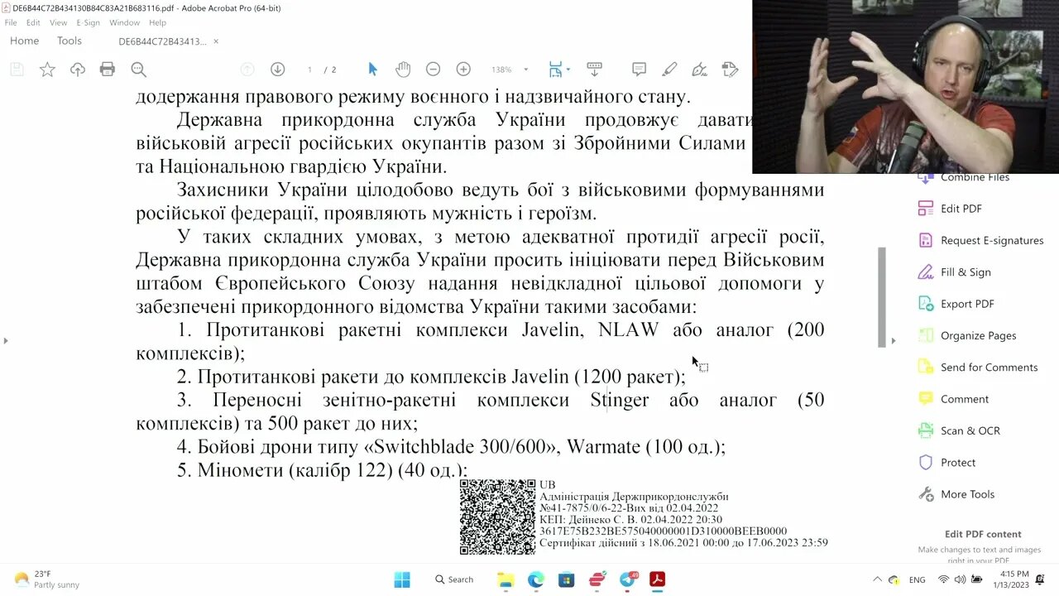Upload file to cloud icon
Image resolution: width=1059 pixels, height=596 pixels.
coord(78,70)
